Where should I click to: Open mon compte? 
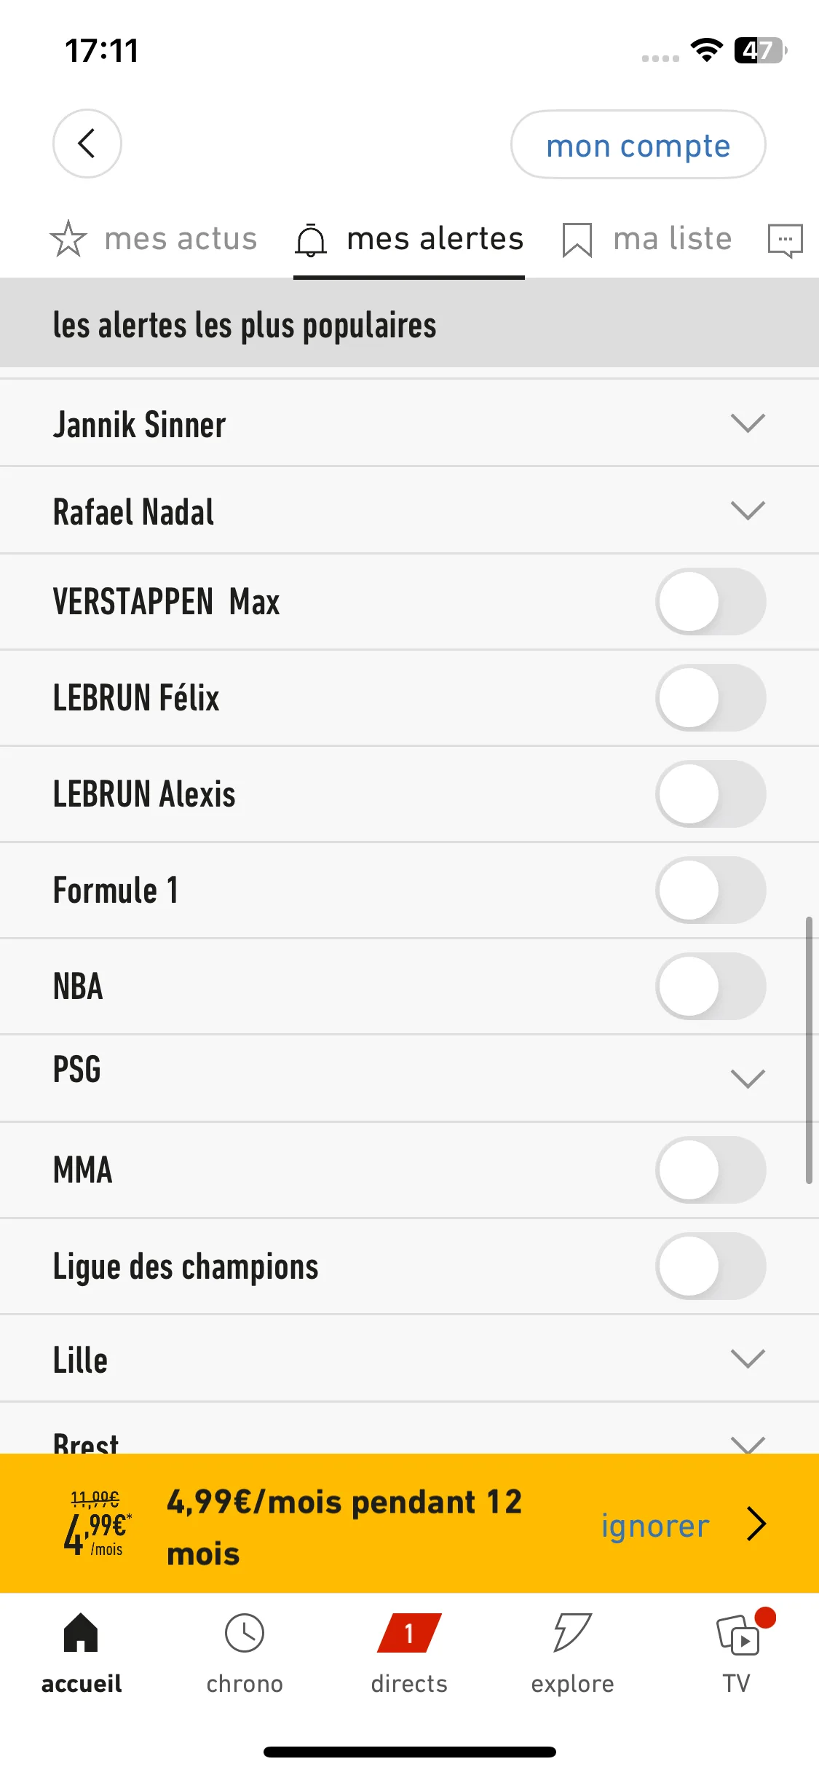(638, 144)
